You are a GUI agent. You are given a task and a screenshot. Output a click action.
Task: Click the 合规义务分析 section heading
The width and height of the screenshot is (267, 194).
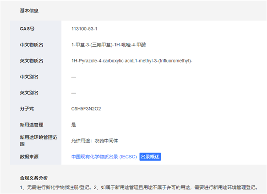34,178
